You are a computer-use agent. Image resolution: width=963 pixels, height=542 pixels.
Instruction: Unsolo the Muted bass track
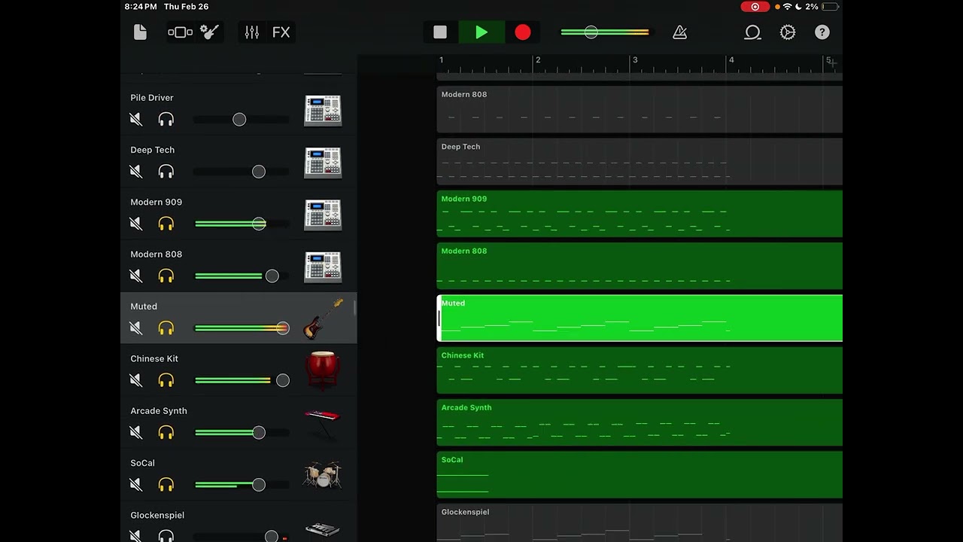coord(166,328)
